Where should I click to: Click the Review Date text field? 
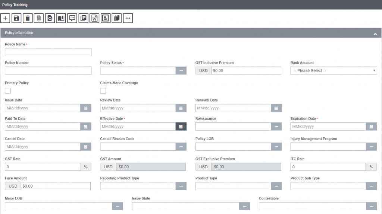pyautogui.click(x=138, y=108)
